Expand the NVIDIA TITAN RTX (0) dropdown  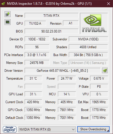click(47, 130)
